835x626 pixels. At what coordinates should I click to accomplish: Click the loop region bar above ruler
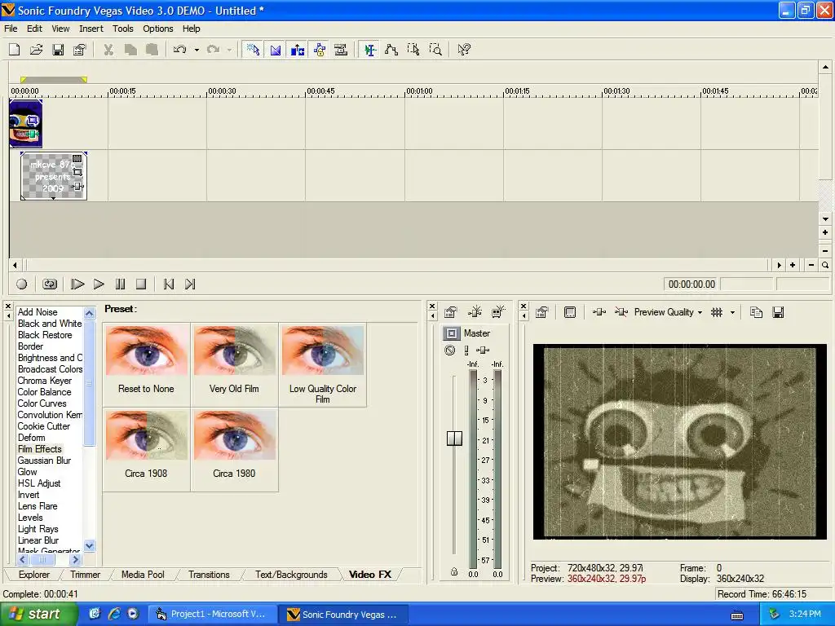pyautogui.click(x=53, y=80)
